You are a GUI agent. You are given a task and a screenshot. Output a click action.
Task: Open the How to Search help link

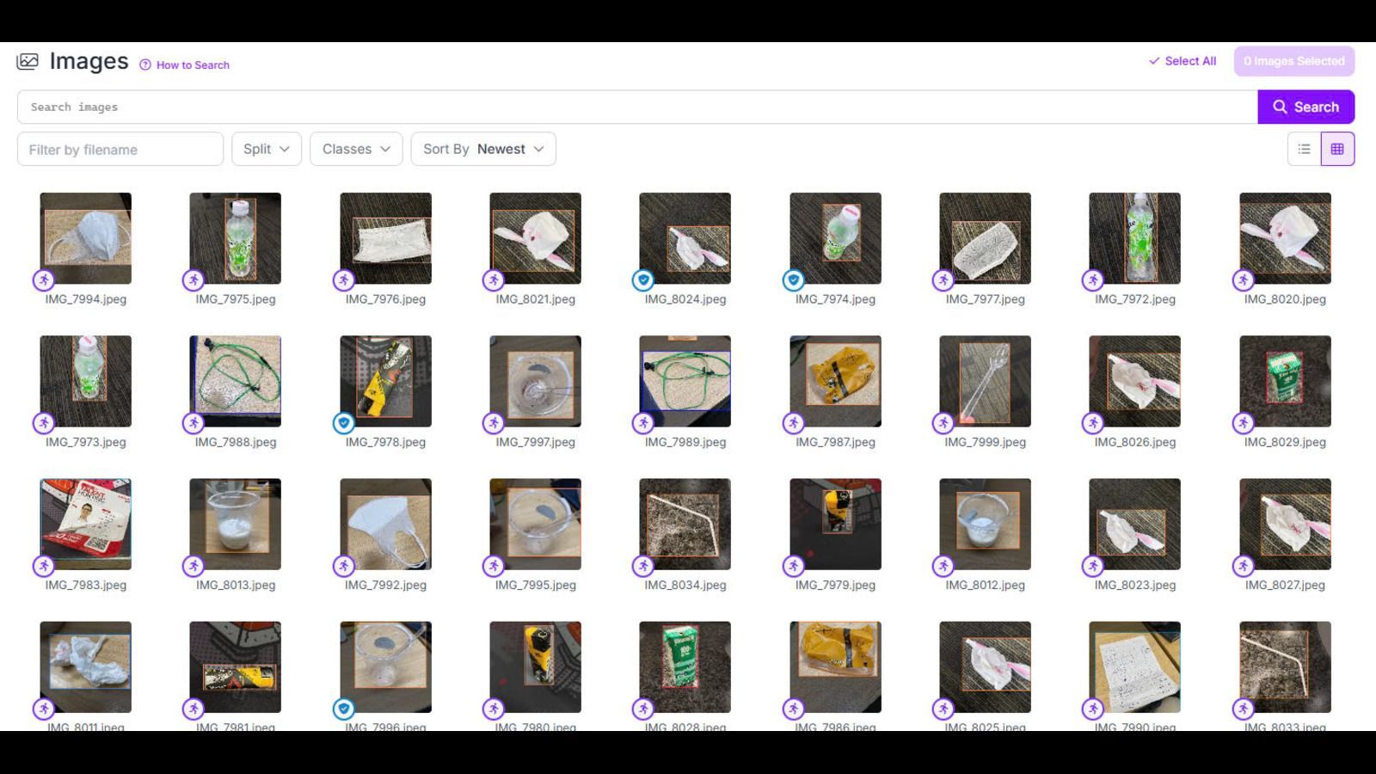point(185,64)
